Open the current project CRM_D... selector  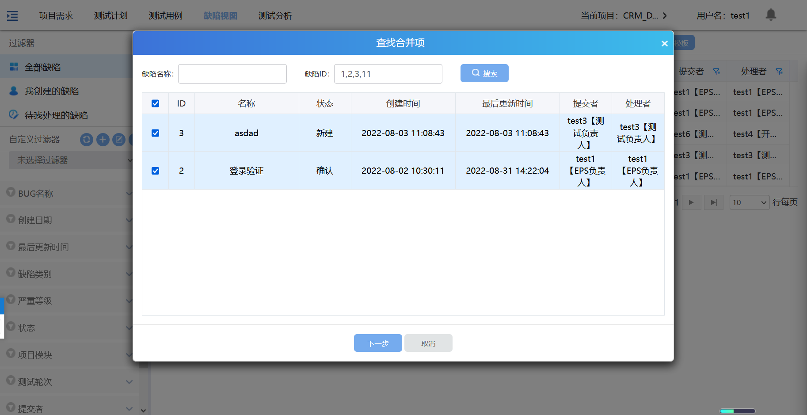(x=624, y=16)
